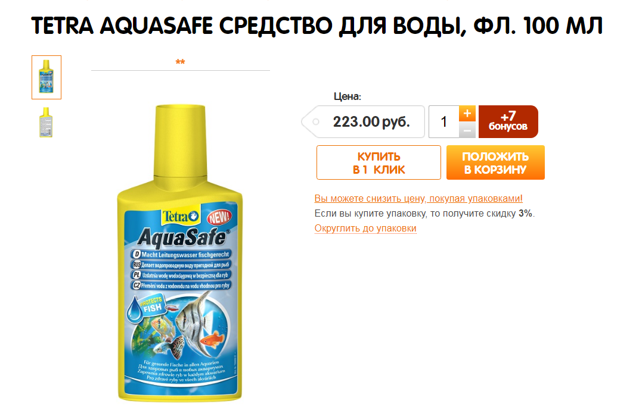Click the "Купить в 1 клик" button
639x410 pixels.
pyautogui.click(x=379, y=162)
